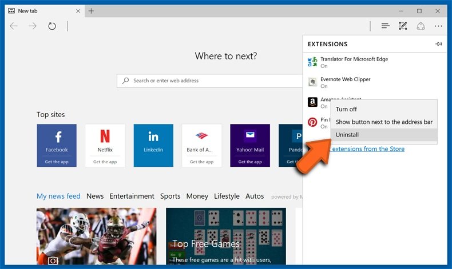
Task: Click Get the app under Netflix
Action: [105, 162]
